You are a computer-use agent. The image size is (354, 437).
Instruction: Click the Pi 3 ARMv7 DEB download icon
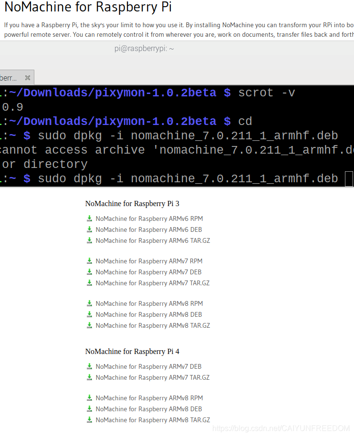tap(89, 272)
